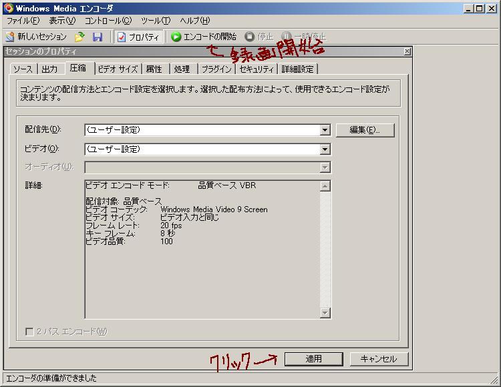Click the '20 fps' frame rate value
Image resolution: width=501 pixels, height=387 pixels.
(171, 226)
